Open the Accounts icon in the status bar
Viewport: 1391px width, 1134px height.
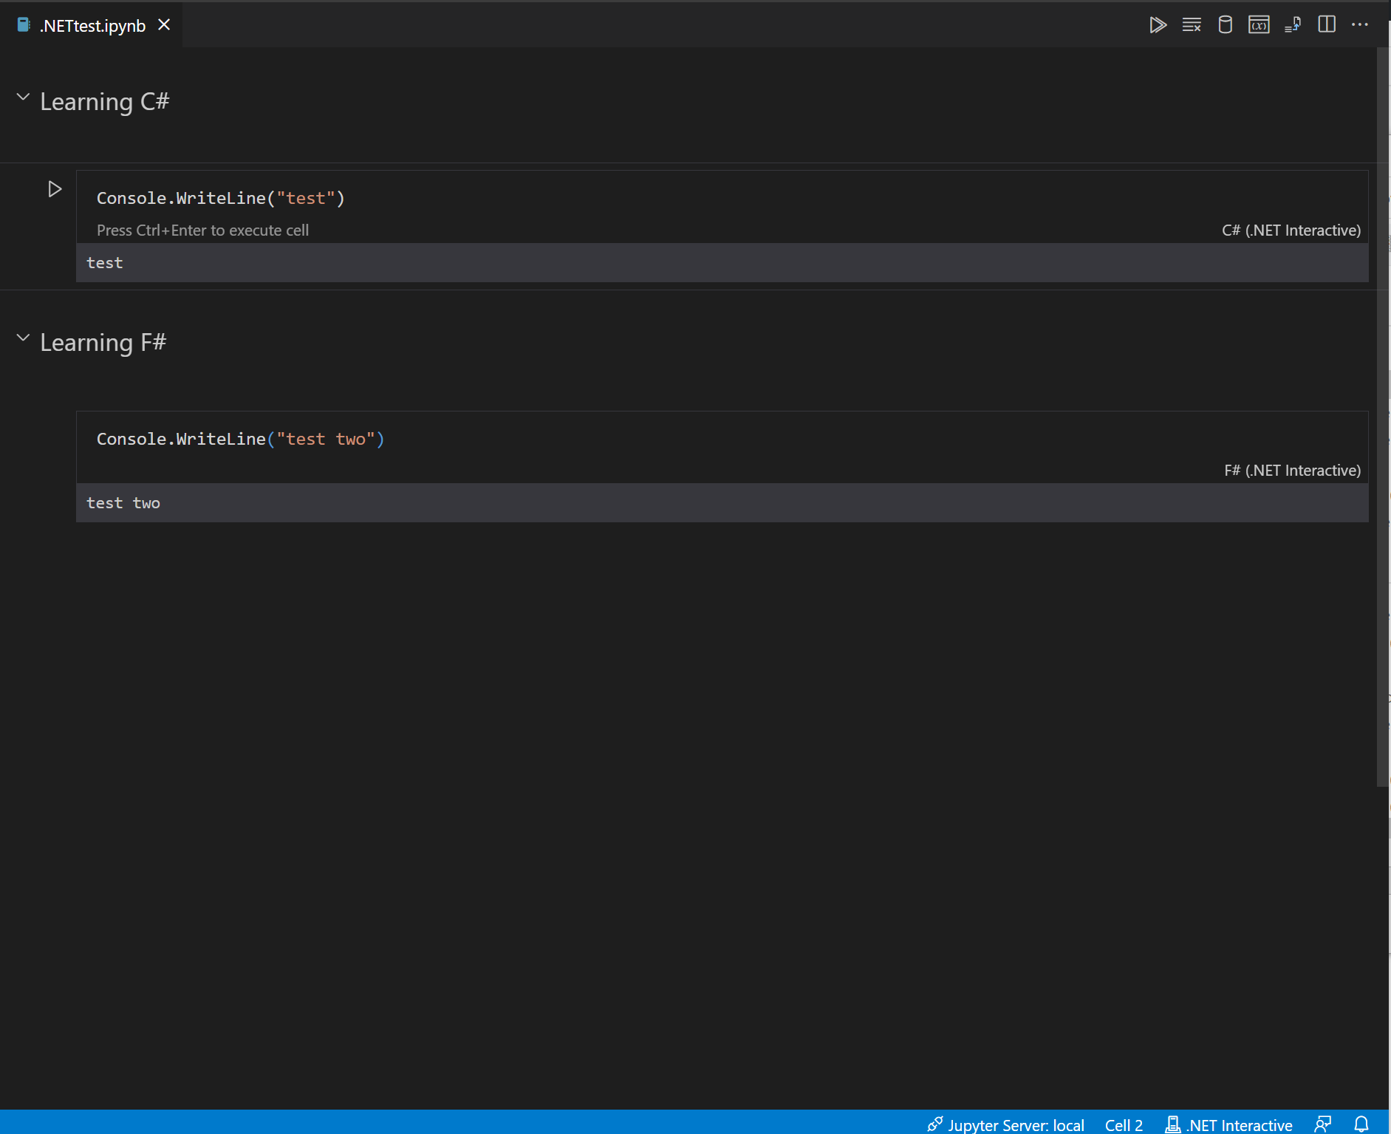[x=1323, y=1123]
